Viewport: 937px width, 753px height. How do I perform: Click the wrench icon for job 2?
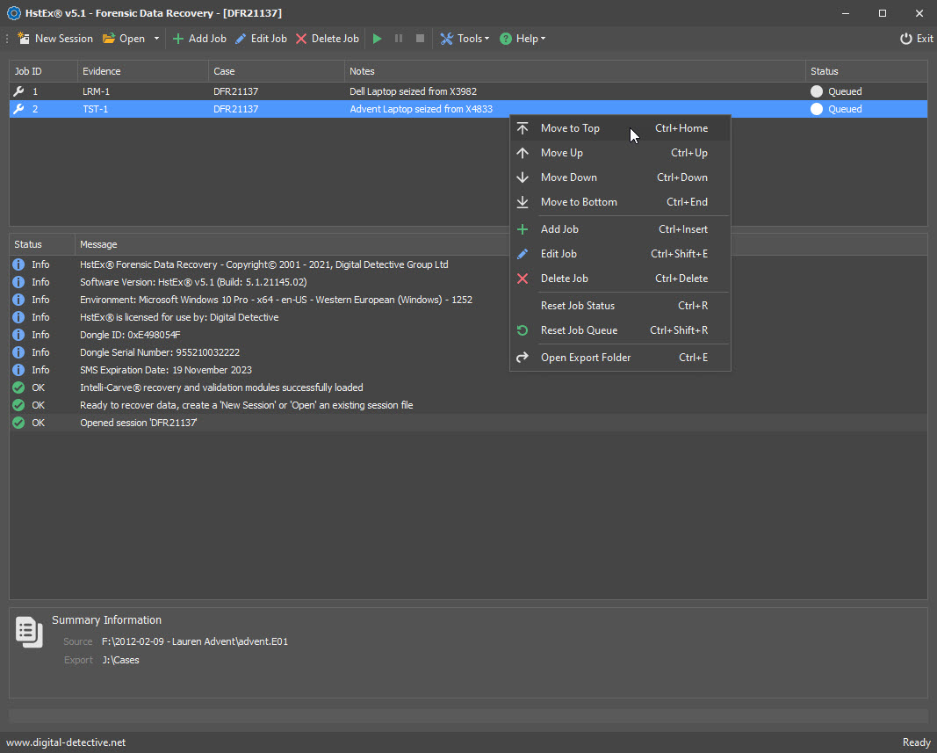pyautogui.click(x=19, y=109)
